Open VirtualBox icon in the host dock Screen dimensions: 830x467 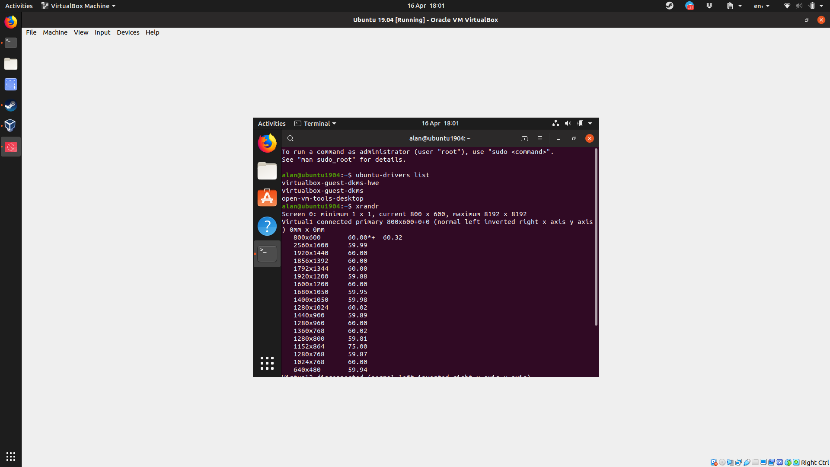coord(11,126)
